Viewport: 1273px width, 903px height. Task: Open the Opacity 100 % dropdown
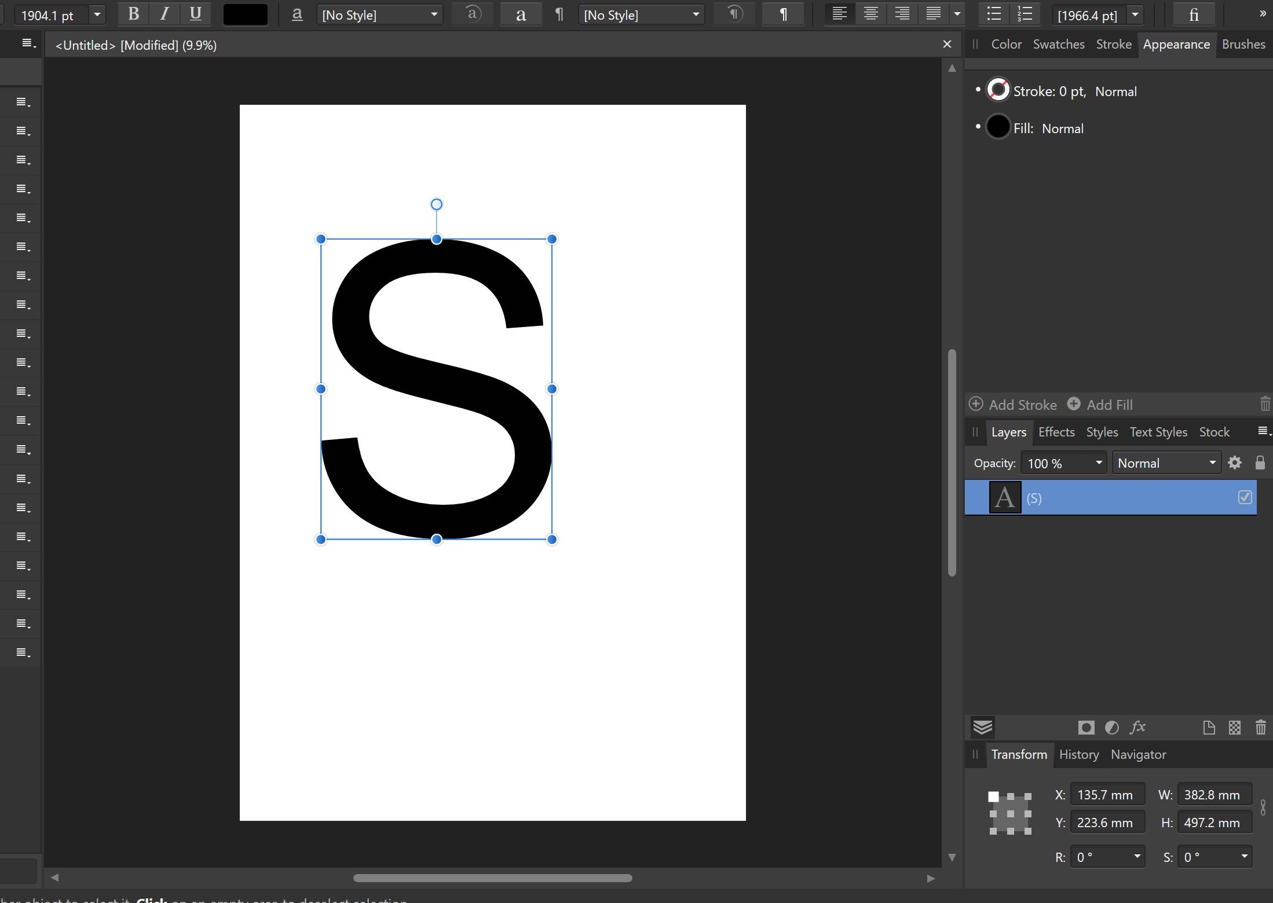tap(1098, 462)
